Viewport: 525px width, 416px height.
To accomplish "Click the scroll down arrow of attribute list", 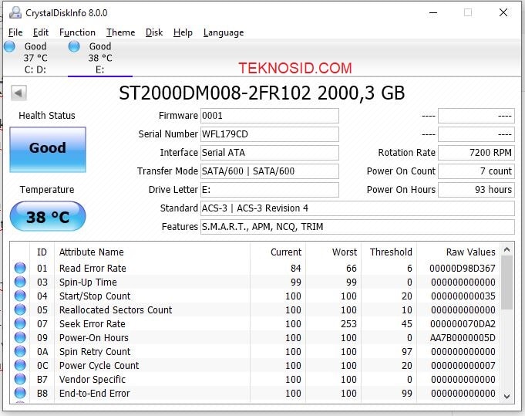I will click(x=507, y=396).
